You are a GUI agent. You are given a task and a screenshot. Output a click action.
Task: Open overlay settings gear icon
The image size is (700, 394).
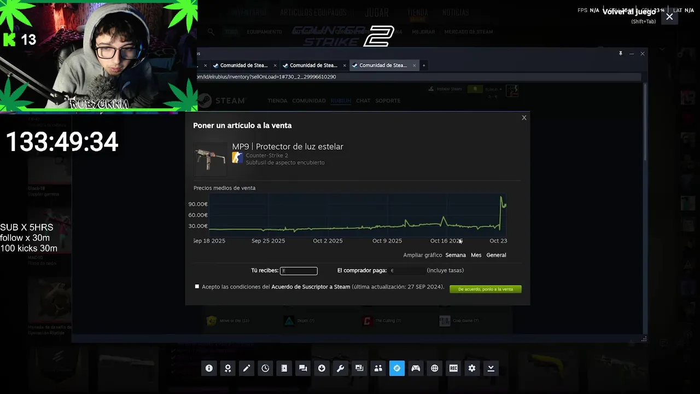(472, 368)
